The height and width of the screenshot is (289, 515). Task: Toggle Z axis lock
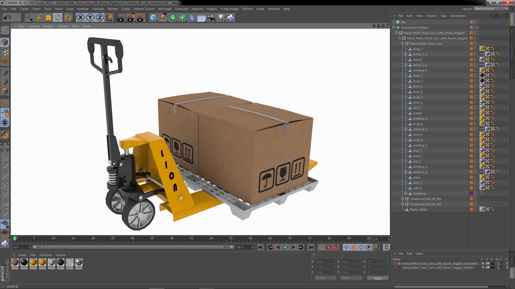100,18
